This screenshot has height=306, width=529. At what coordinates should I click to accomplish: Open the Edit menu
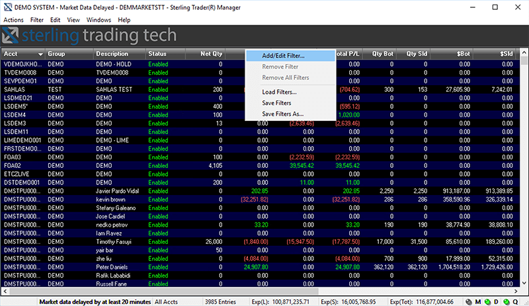click(x=55, y=20)
